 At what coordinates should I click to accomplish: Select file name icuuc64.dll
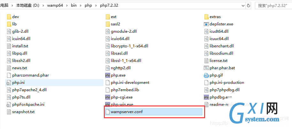tap(219, 39)
